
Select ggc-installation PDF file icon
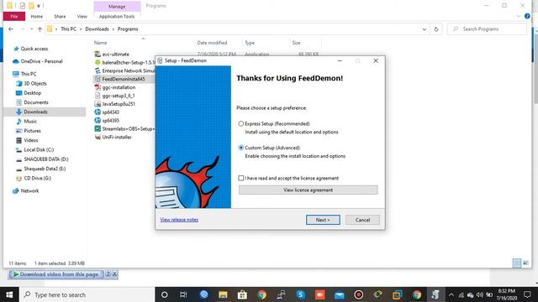[x=98, y=87]
